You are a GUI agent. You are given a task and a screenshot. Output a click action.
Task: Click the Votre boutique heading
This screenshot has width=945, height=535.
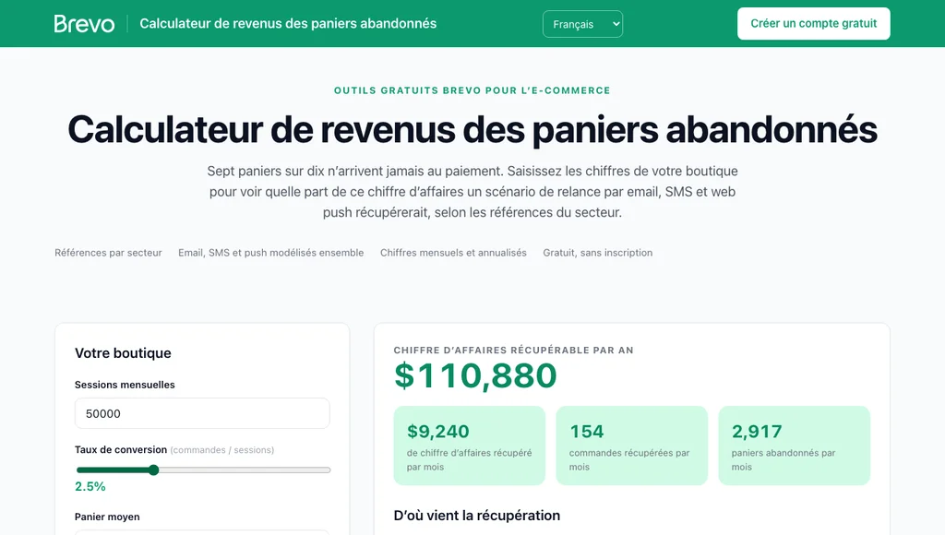123,353
